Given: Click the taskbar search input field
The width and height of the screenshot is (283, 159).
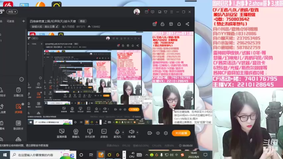Looking at the screenshot, I should [x=43, y=155].
